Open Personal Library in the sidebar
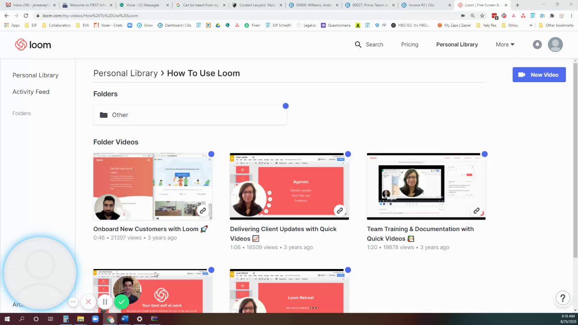 click(x=35, y=75)
